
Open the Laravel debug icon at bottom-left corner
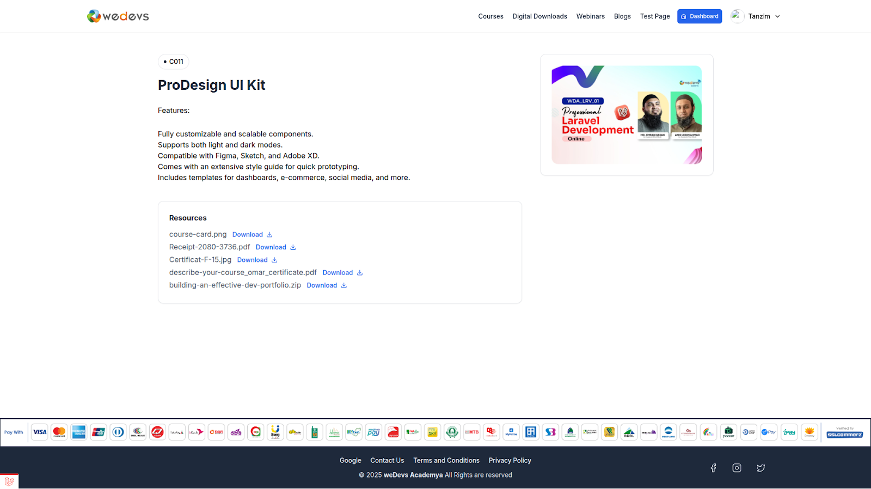(9, 481)
